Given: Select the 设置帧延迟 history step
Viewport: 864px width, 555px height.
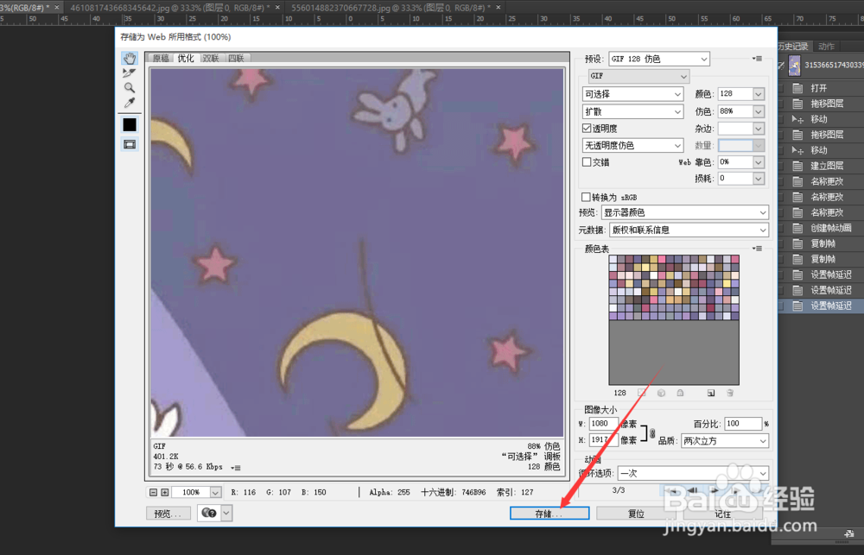Looking at the screenshot, I should coord(827,305).
